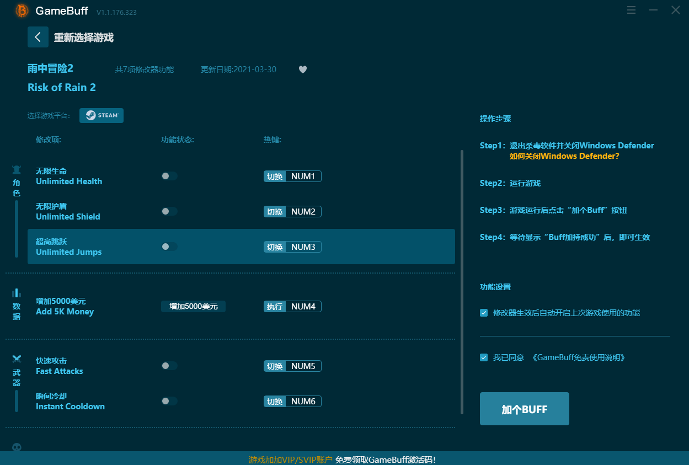Click the Risk of Rain 2 game title
689x465 pixels.
point(62,87)
